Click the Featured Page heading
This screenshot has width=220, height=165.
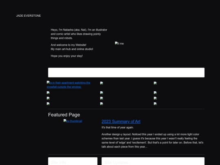point(64,115)
